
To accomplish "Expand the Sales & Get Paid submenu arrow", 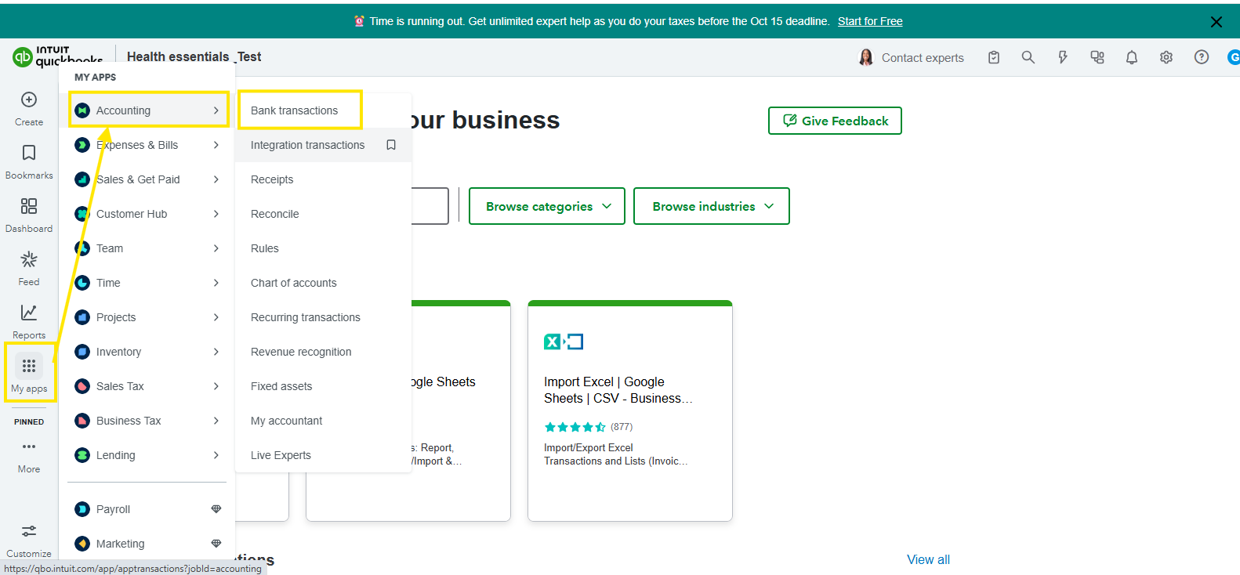I will point(216,179).
